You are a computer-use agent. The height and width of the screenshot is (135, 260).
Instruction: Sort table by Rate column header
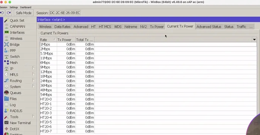[x=48, y=40]
